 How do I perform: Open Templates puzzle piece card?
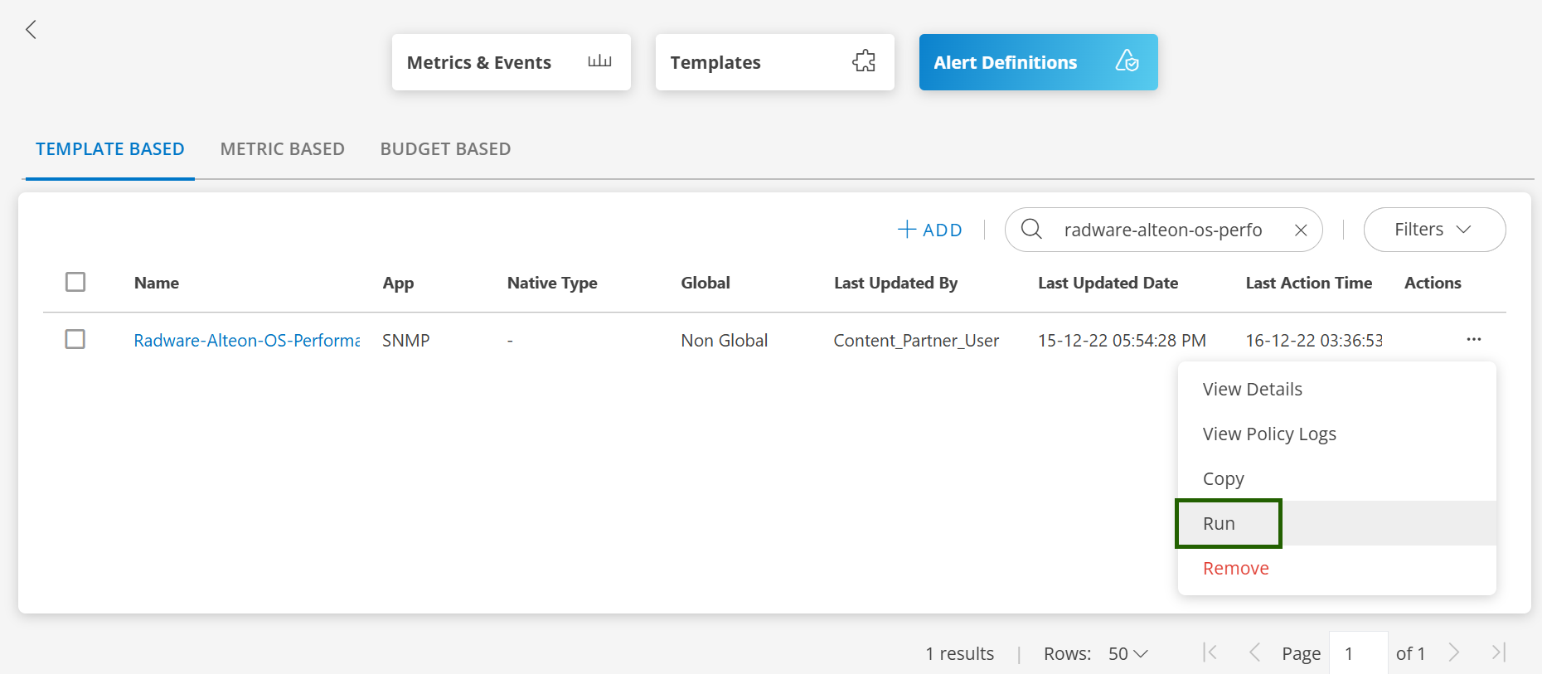(x=774, y=62)
